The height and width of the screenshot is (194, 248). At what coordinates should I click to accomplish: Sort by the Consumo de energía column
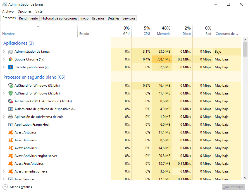(227, 31)
